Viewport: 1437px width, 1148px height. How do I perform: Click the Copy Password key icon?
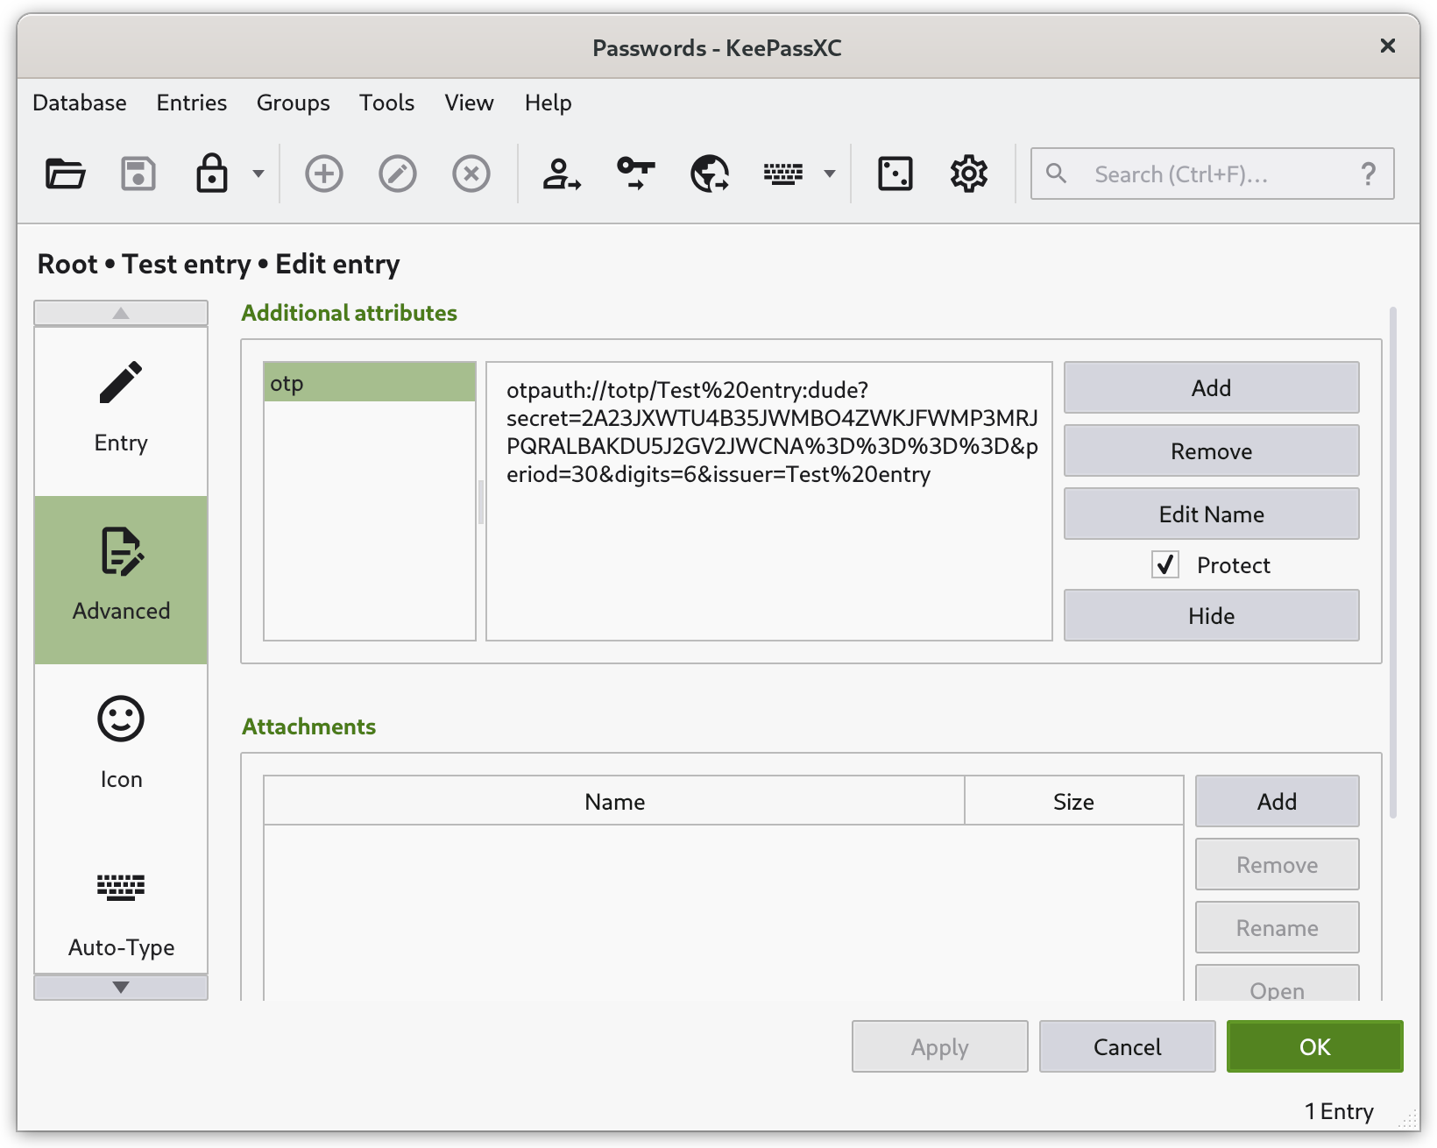tap(635, 174)
